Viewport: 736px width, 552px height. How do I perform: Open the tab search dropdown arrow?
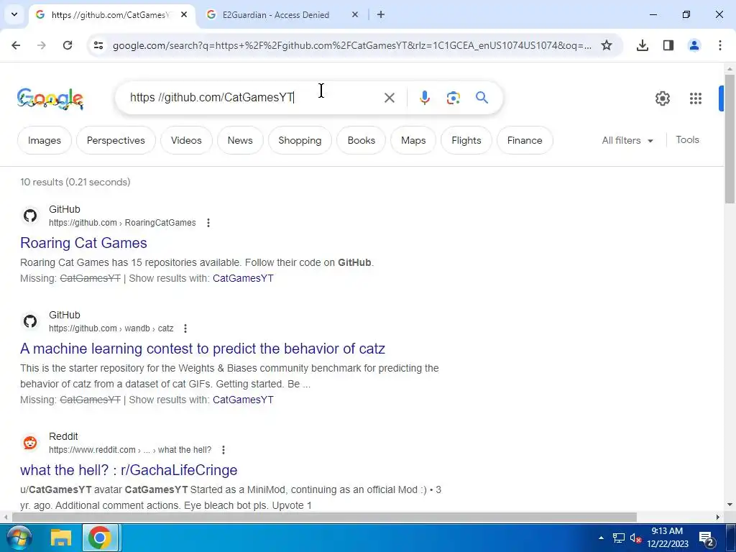[x=14, y=14]
